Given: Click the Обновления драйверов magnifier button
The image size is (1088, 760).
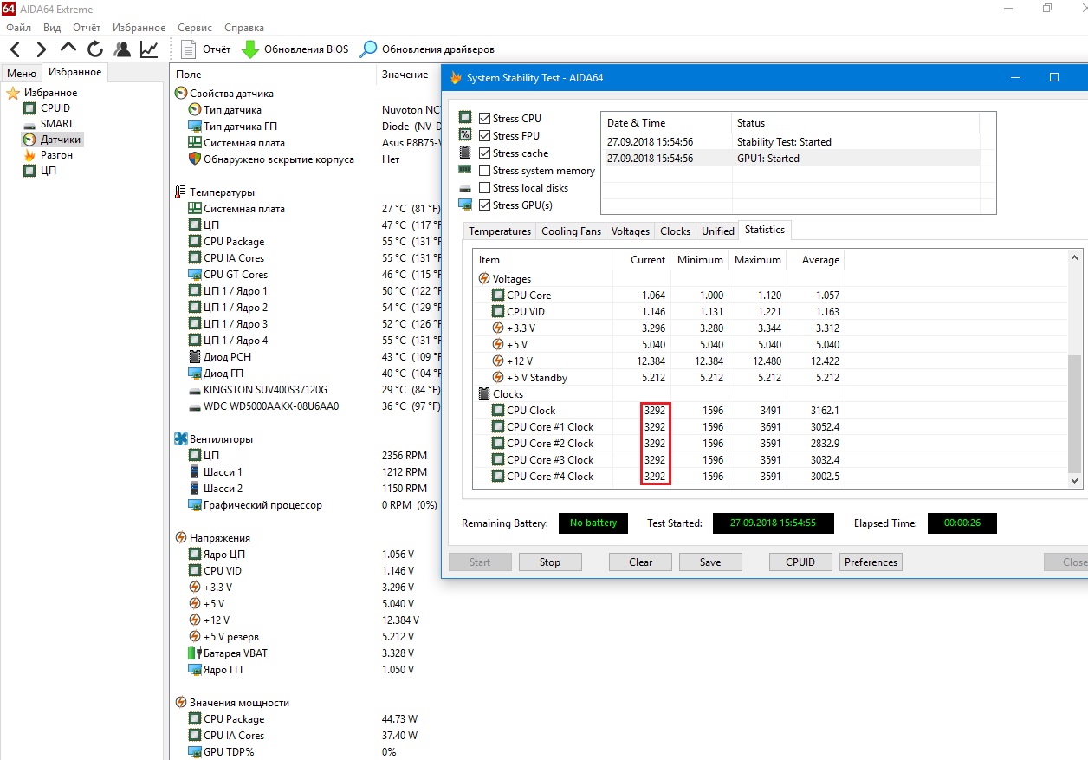Looking at the screenshot, I should pyautogui.click(x=428, y=49).
